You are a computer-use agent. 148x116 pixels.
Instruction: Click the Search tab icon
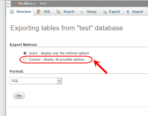click(58, 11)
